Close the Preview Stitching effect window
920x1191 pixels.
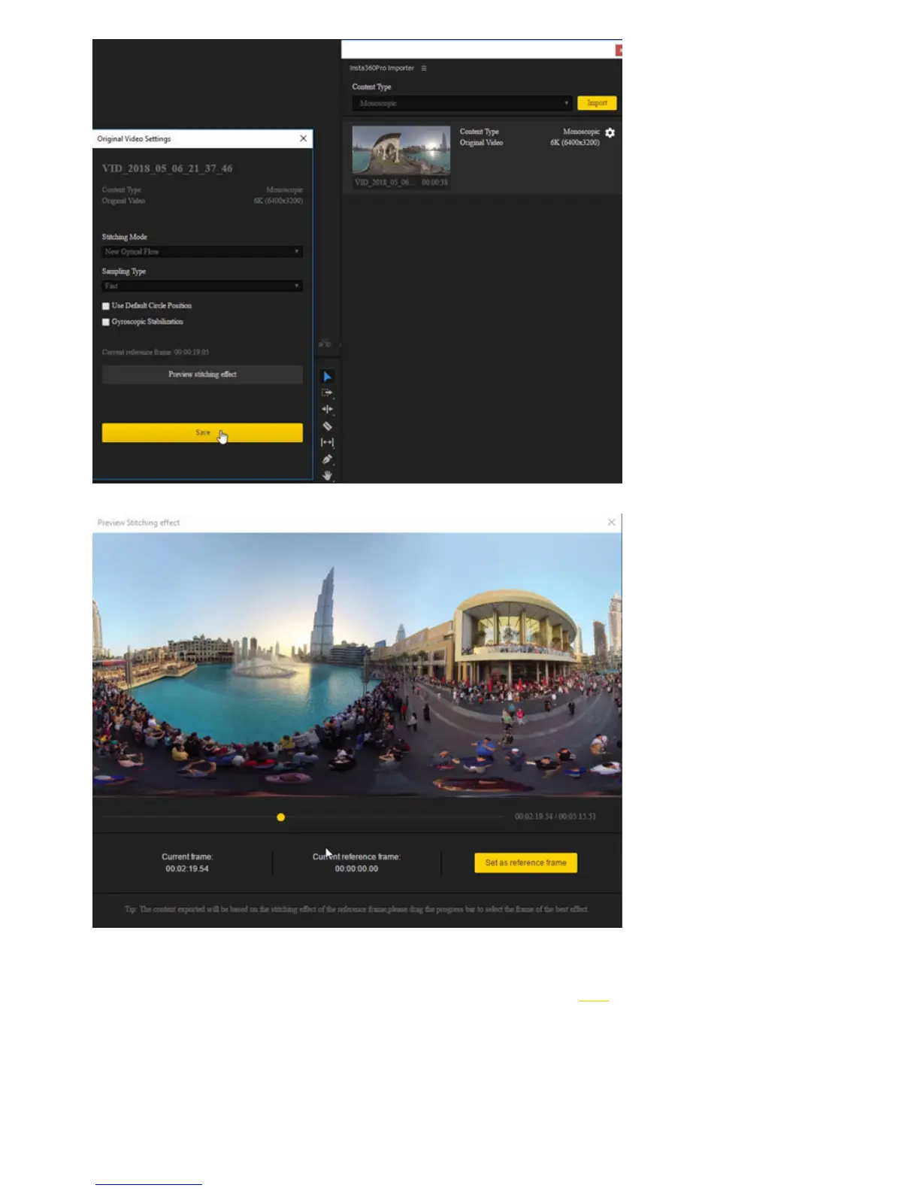[611, 522]
